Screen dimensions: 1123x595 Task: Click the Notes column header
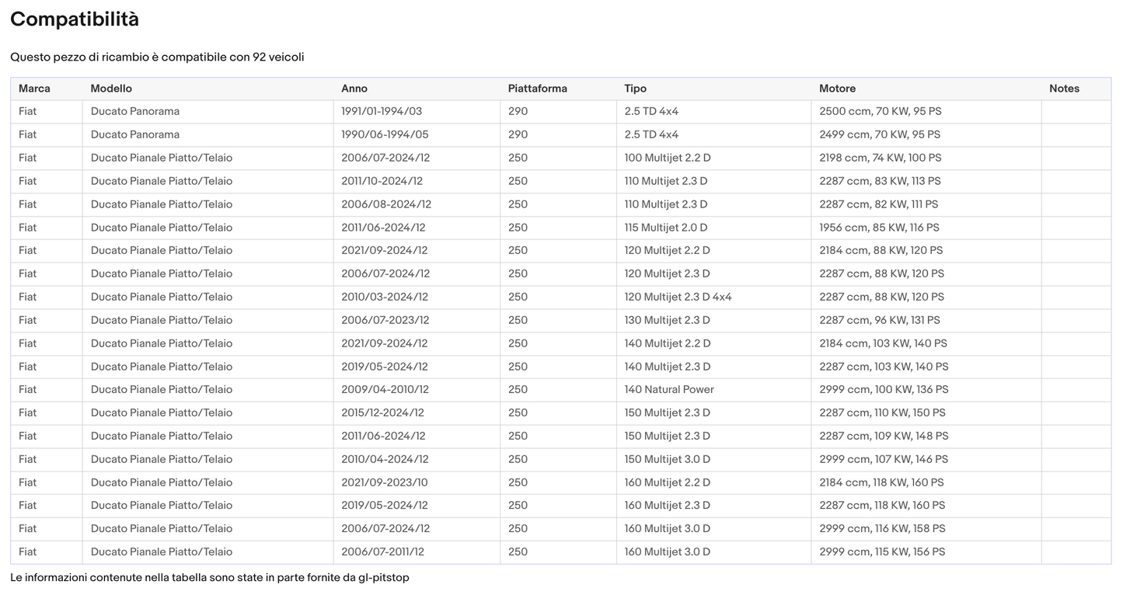point(1064,89)
